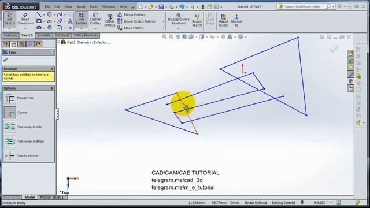This screenshot has height=208, width=370.
Task: Open the Convert Entities dropdown arrow
Action: (x=95, y=29)
